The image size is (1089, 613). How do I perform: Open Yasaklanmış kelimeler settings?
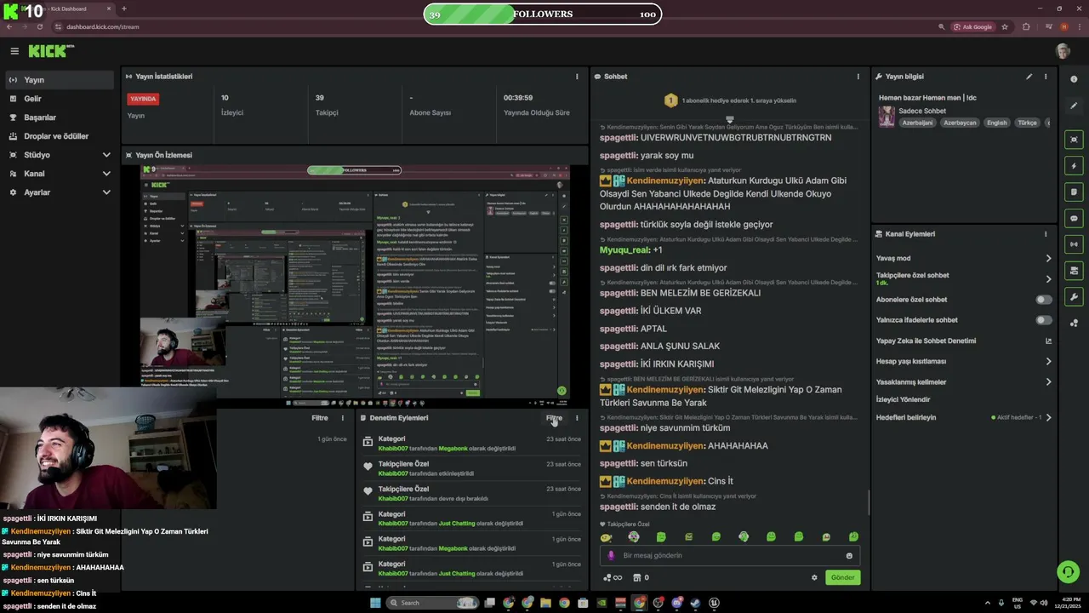(964, 382)
